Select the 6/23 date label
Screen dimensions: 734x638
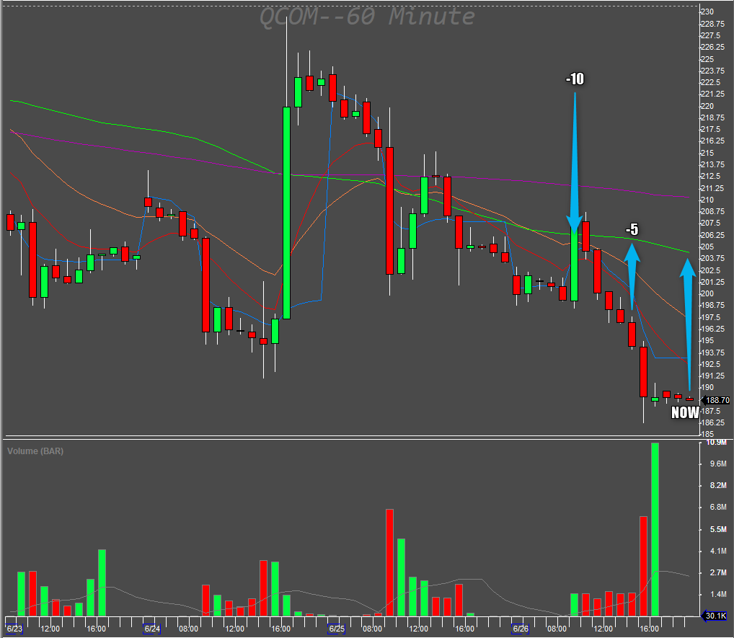point(14,629)
